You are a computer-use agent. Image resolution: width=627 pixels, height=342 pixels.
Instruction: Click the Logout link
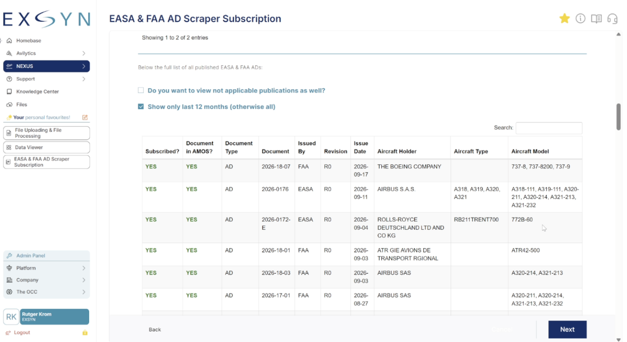click(22, 333)
